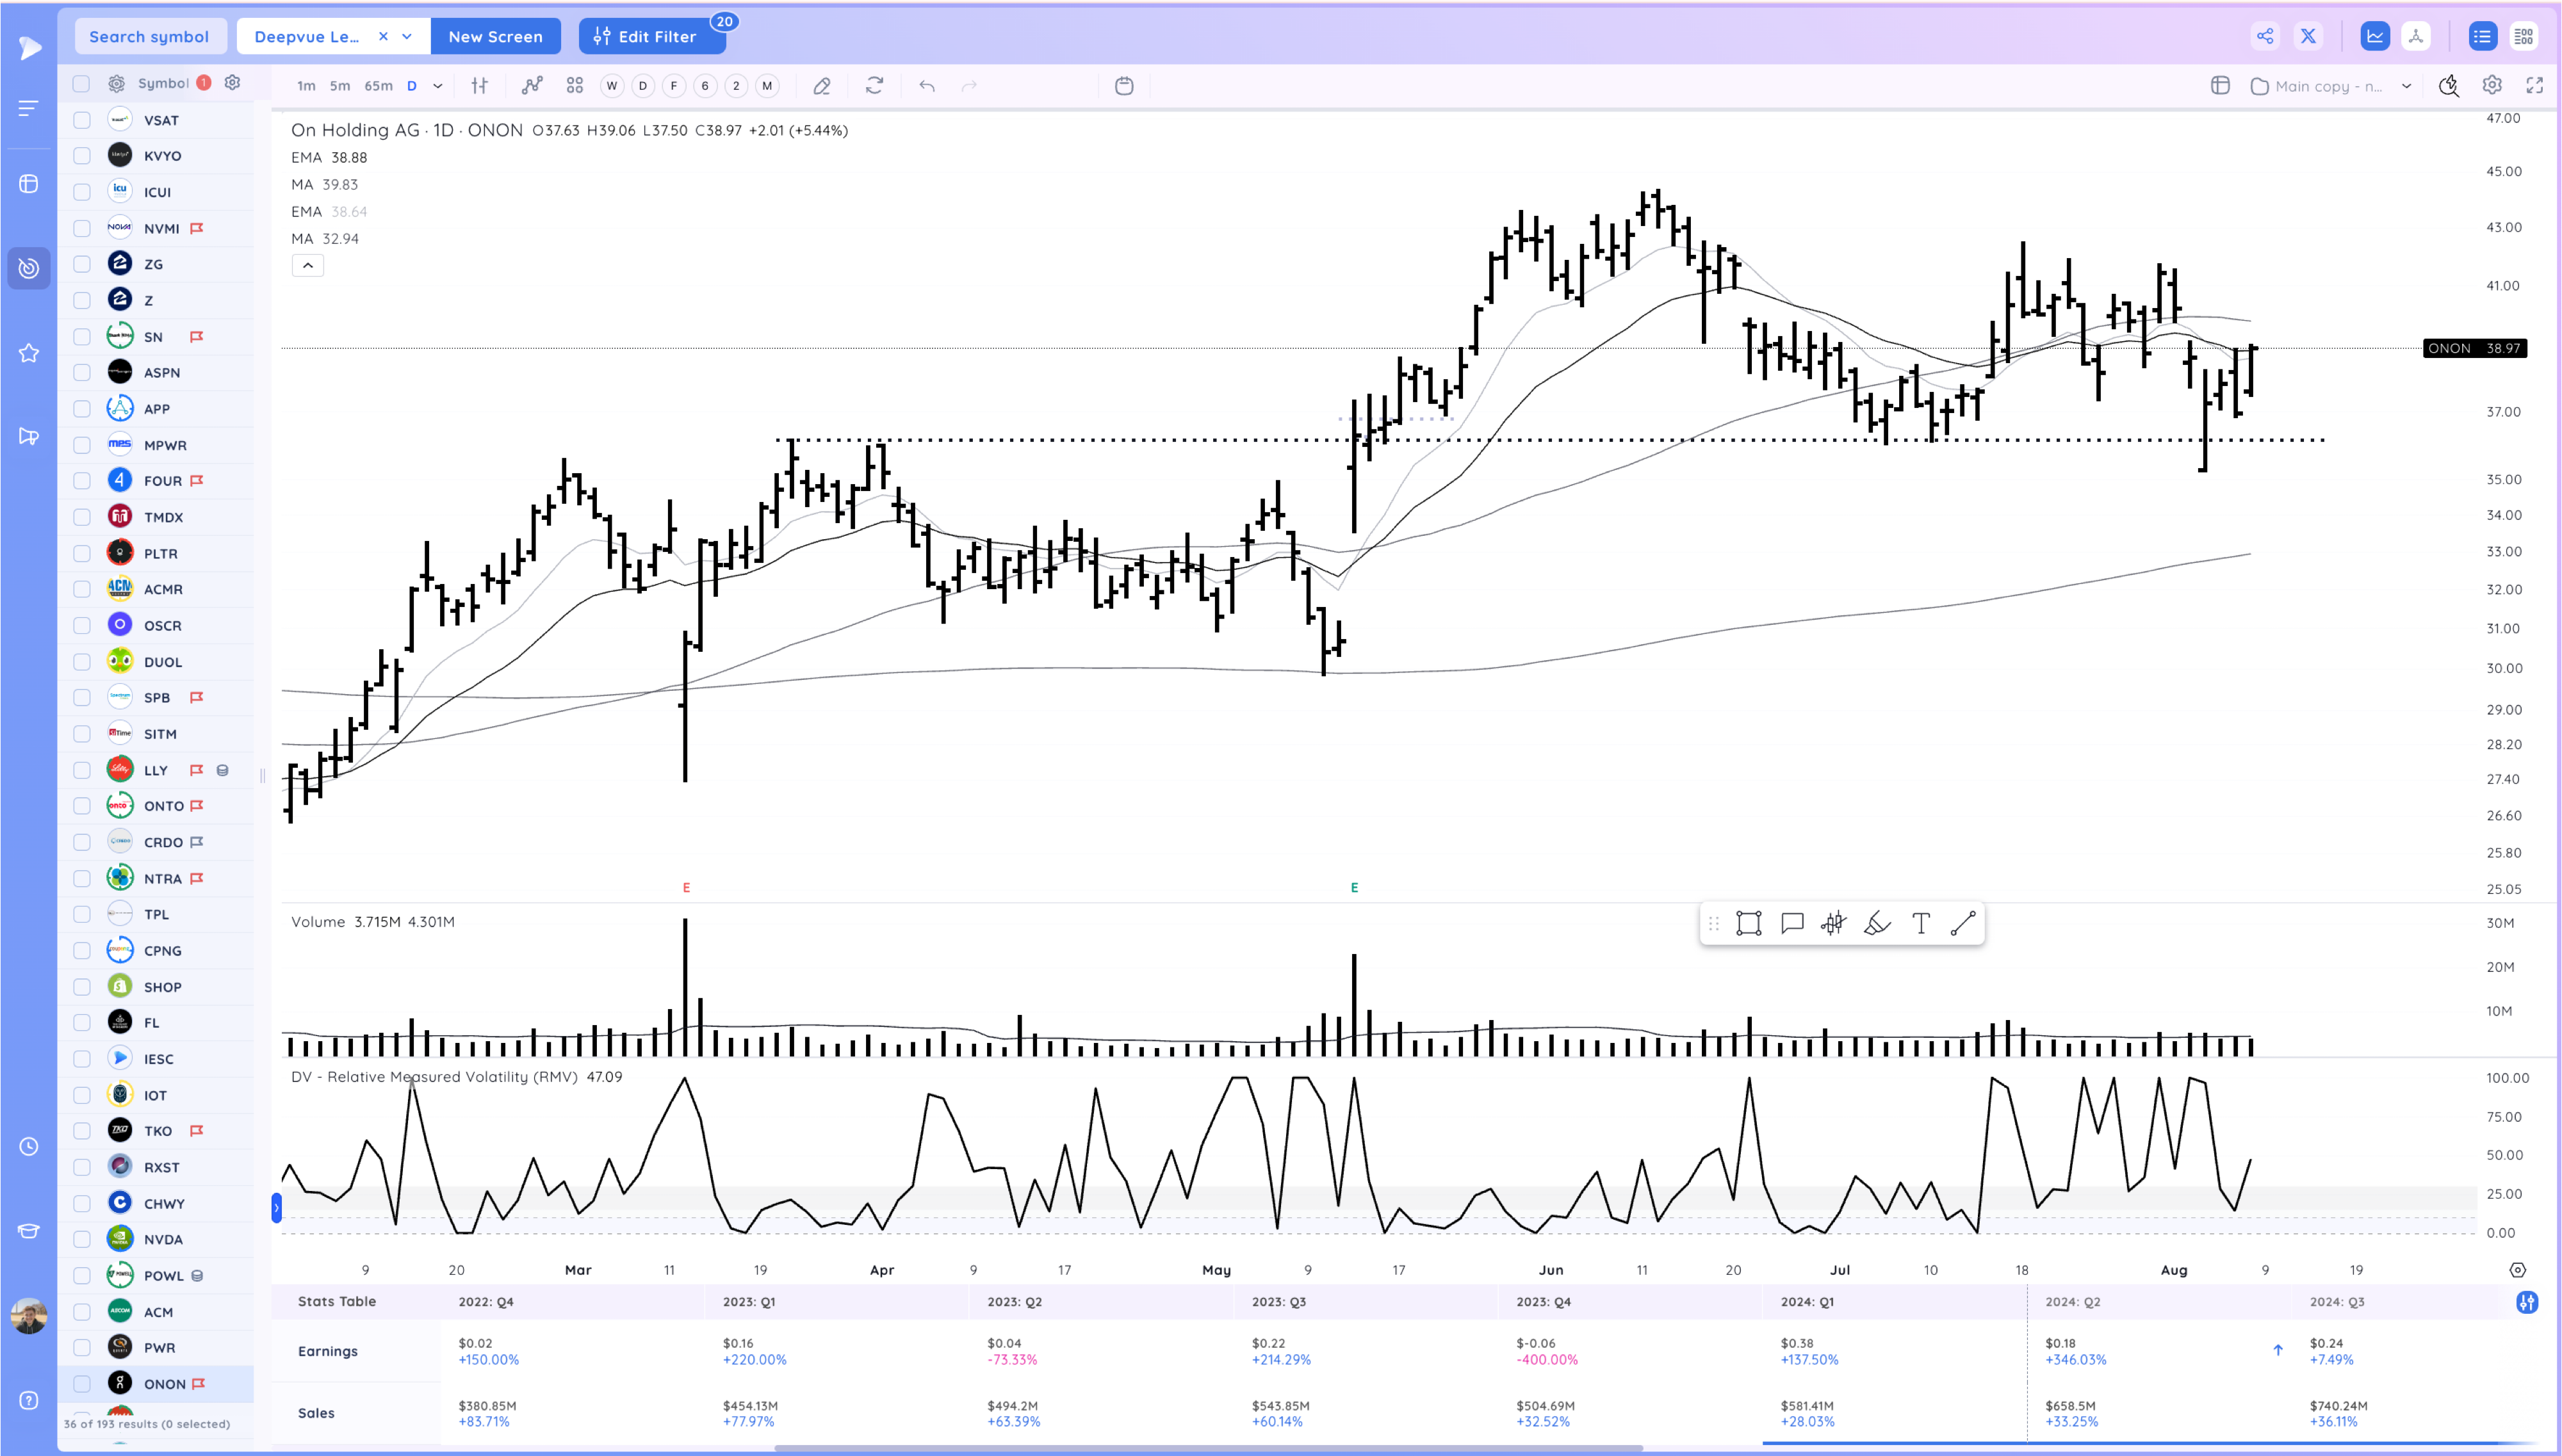2562x1456 pixels.
Task: Check the PLTR symbol checkbox
Action: pos(82,553)
